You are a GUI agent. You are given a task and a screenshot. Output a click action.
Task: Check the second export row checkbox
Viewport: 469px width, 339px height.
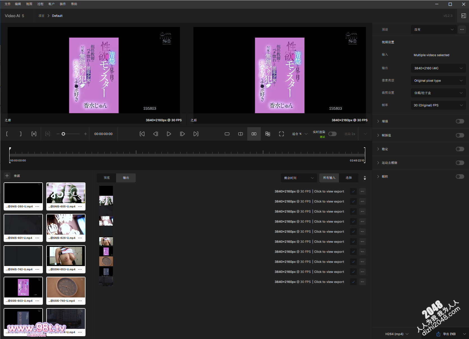coord(354,201)
